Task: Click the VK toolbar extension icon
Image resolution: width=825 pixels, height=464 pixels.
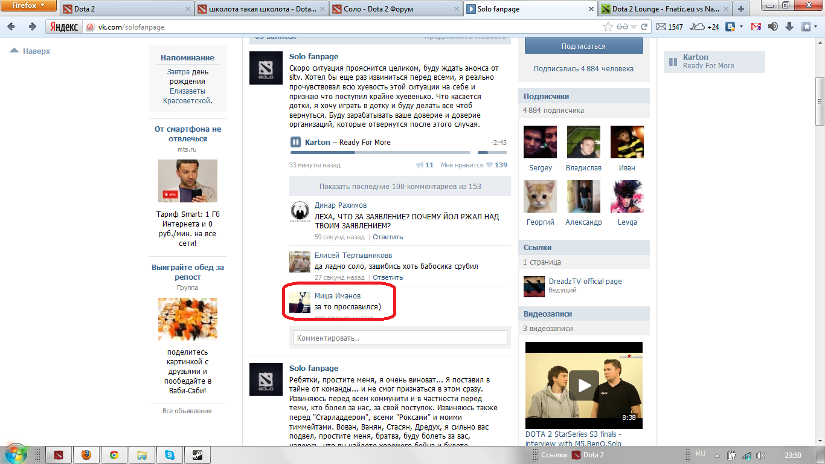Action: pos(730,27)
